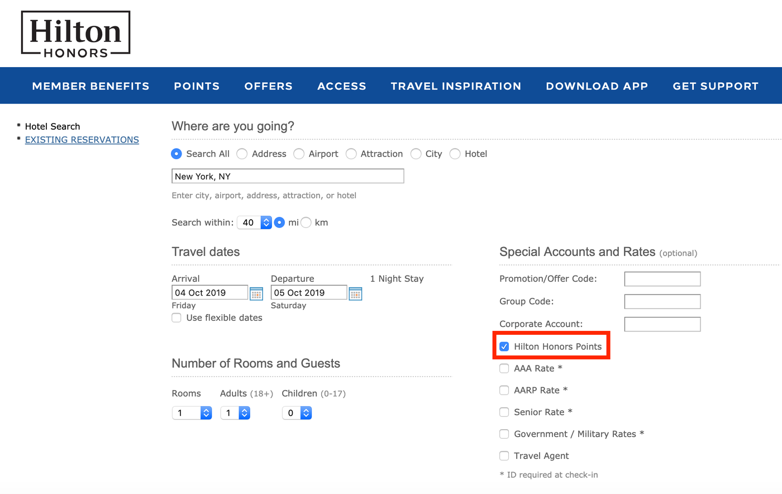
Task: Click the Promotion/Offer Code field
Action: click(662, 278)
